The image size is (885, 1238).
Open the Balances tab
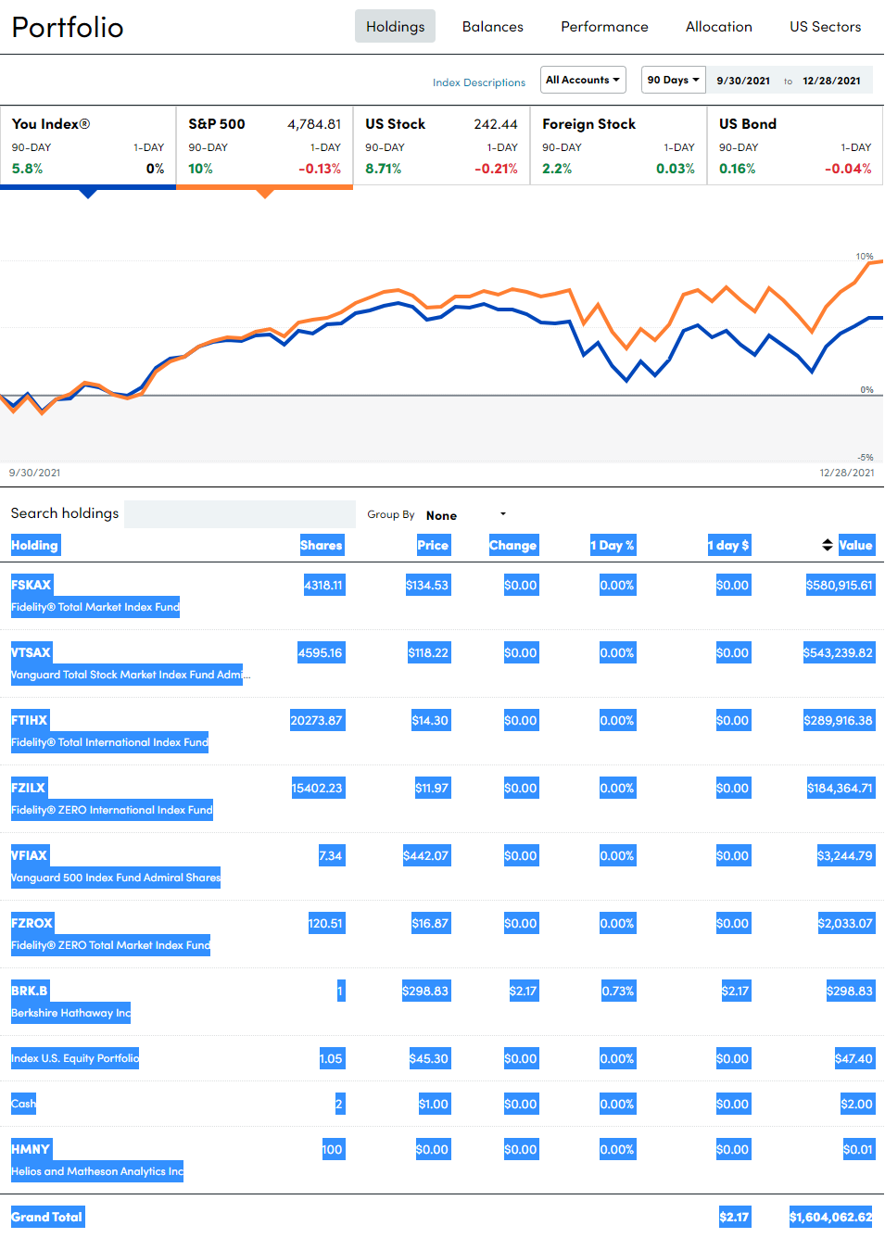493,27
